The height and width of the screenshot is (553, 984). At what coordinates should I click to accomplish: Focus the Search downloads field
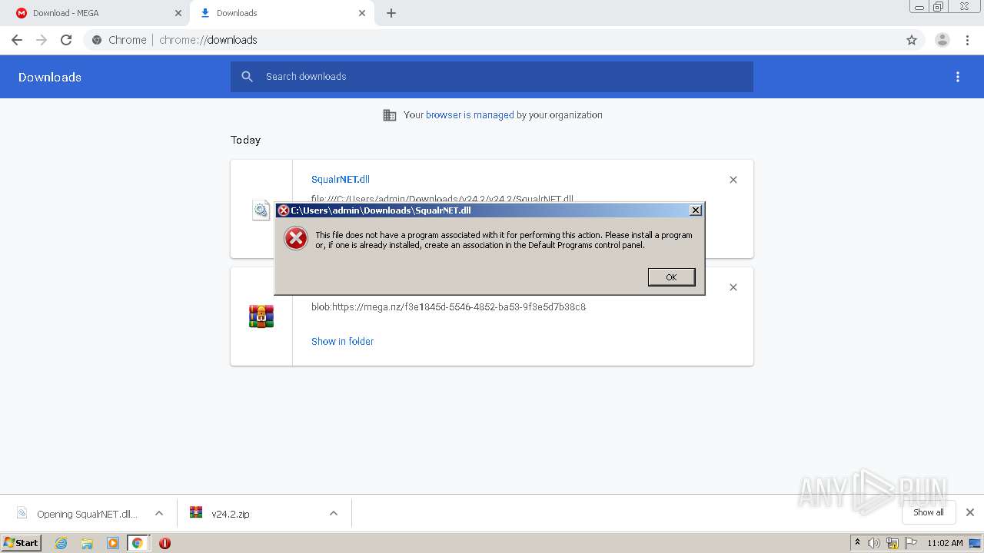point(492,77)
